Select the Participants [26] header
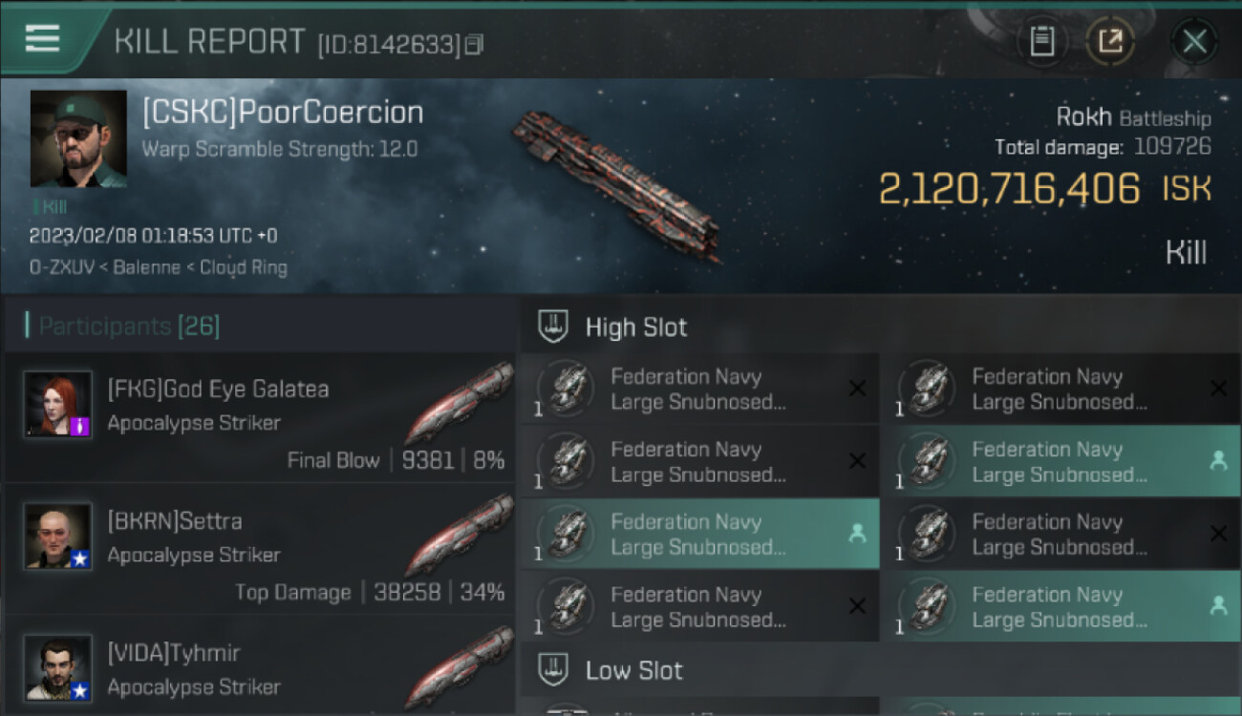The width and height of the screenshot is (1242, 716). click(x=129, y=326)
